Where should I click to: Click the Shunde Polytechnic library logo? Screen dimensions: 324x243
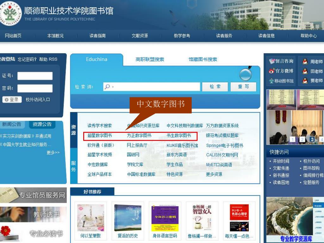tap(10, 14)
